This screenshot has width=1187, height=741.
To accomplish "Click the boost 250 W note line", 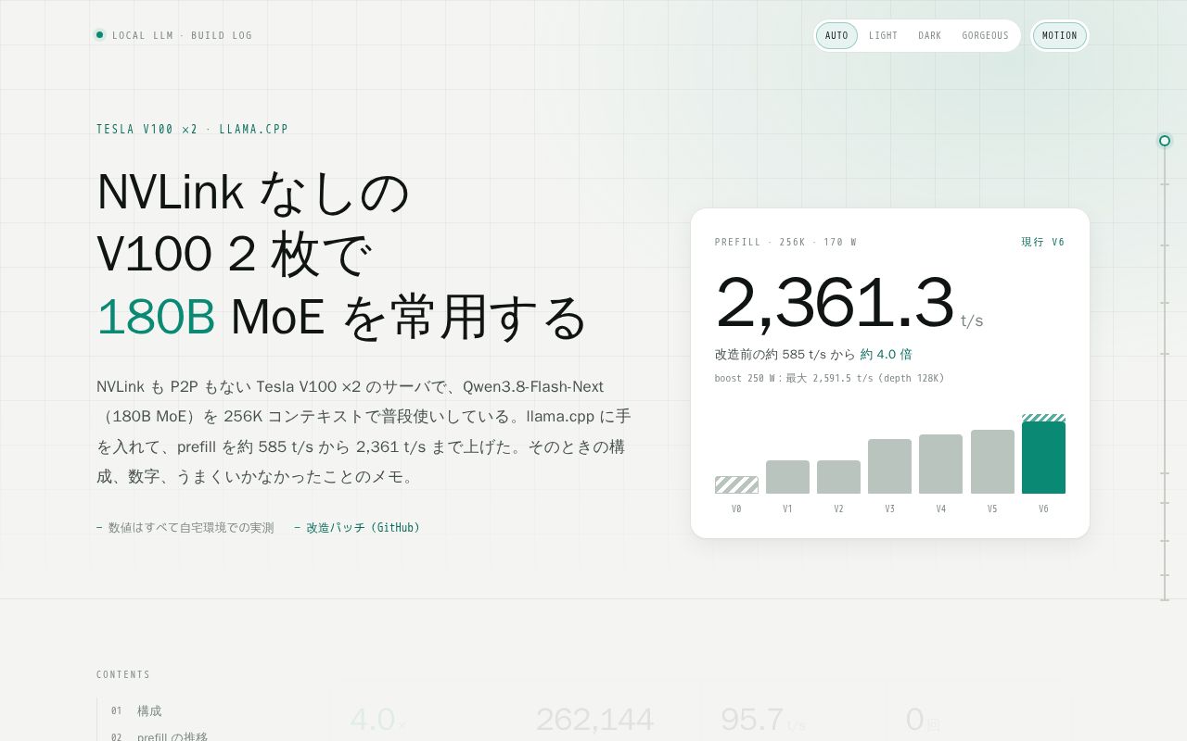I will pyautogui.click(x=829, y=378).
